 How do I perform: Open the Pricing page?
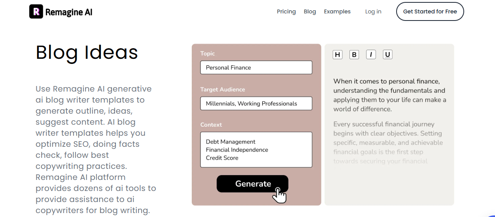(x=286, y=11)
